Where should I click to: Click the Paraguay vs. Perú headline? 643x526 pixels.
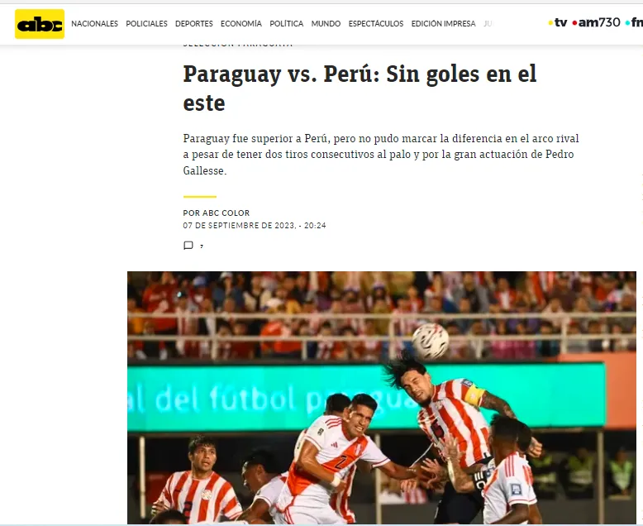[x=360, y=88]
